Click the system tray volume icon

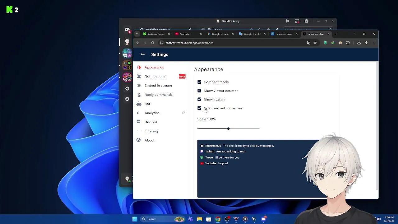379,219
